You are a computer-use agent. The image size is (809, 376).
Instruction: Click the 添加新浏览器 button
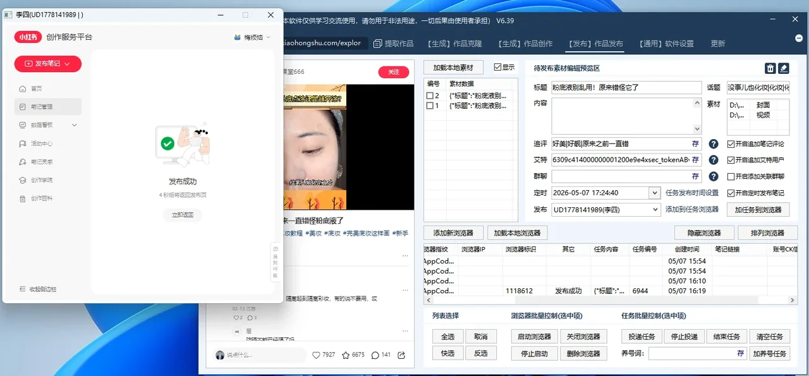pos(453,233)
